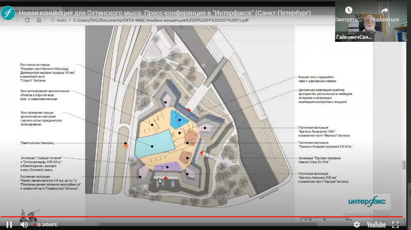
Task: Open the Interfax channel avatar
Action: (8, 13)
